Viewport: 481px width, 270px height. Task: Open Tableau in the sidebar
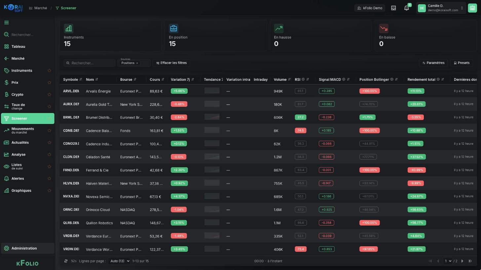(x=28, y=46)
